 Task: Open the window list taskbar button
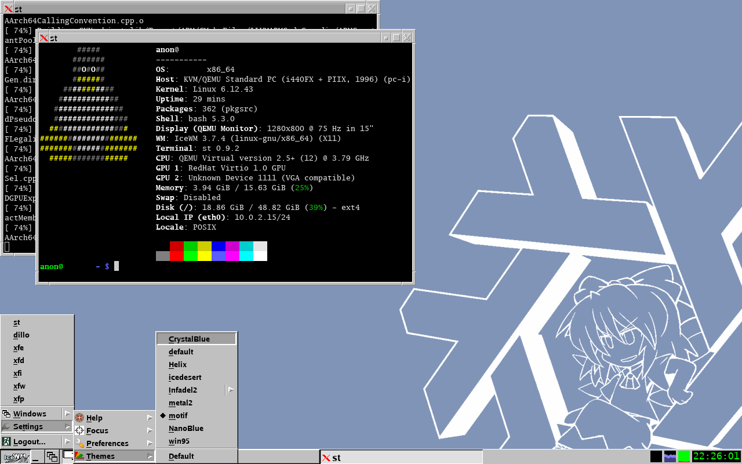[x=52, y=456]
